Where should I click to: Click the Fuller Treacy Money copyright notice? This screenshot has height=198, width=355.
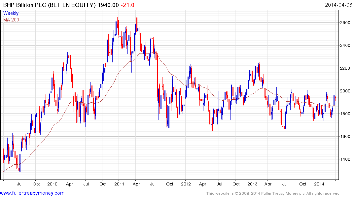(x=273, y=193)
